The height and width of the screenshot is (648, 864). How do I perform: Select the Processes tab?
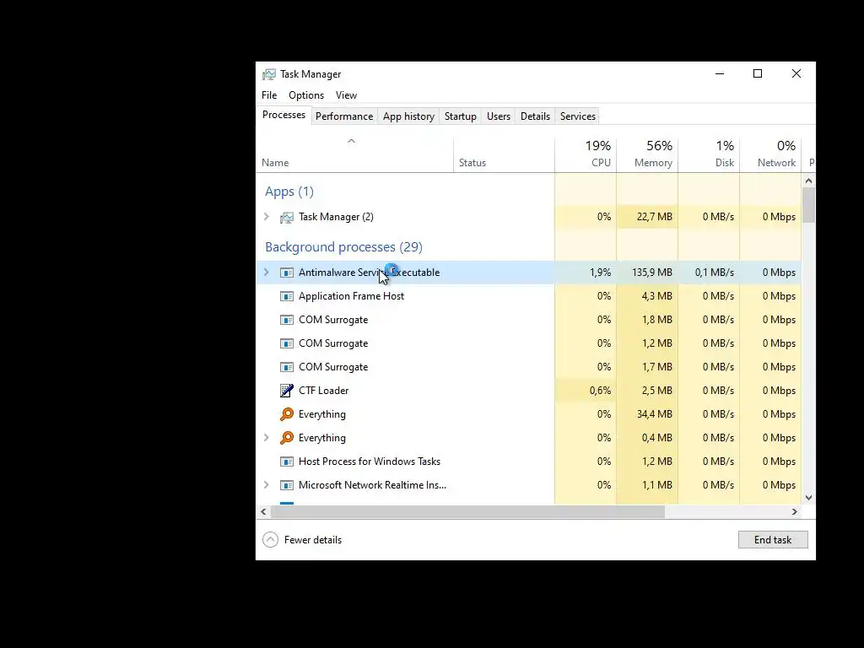[283, 115]
